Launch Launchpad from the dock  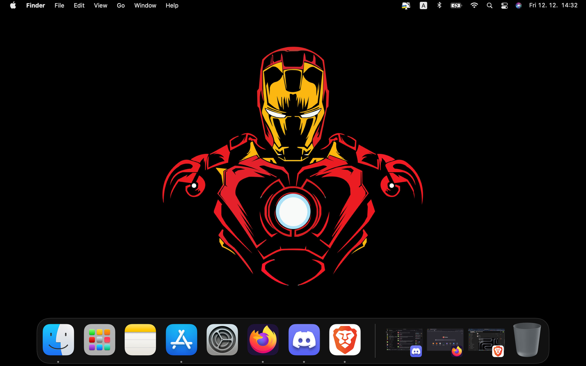pyautogui.click(x=99, y=339)
